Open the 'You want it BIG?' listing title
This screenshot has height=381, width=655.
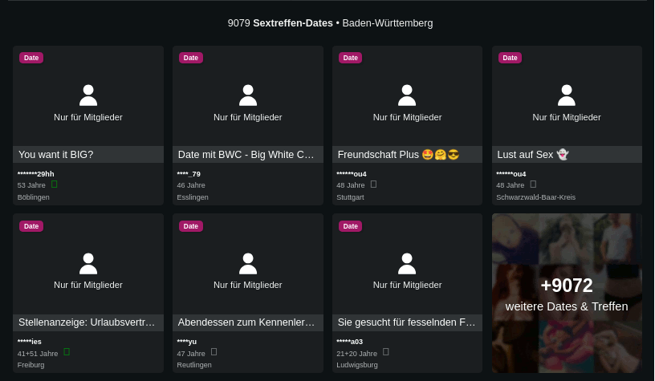point(56,154)
